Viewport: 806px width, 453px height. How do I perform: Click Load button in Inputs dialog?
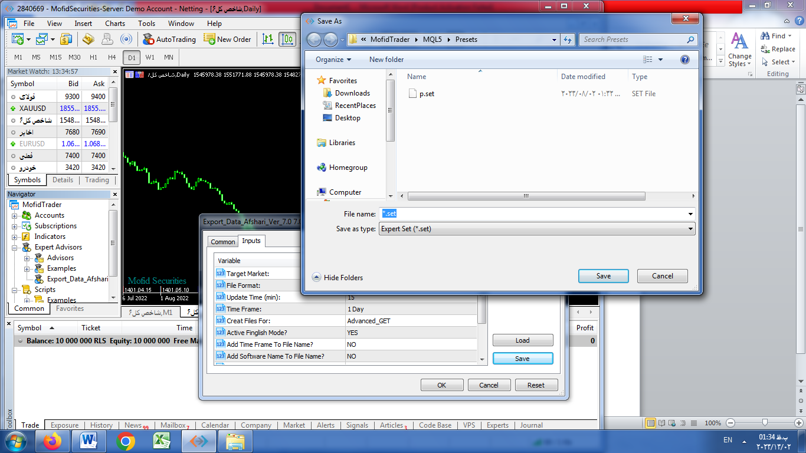523,340
